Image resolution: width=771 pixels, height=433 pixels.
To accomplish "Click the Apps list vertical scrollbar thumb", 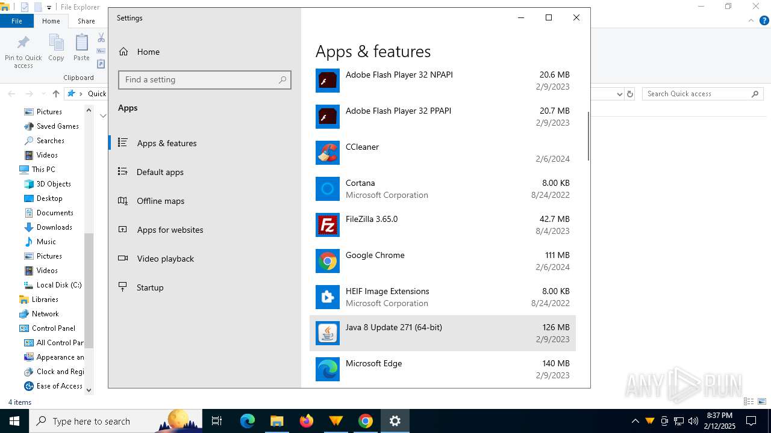I will tap(588, 136).
